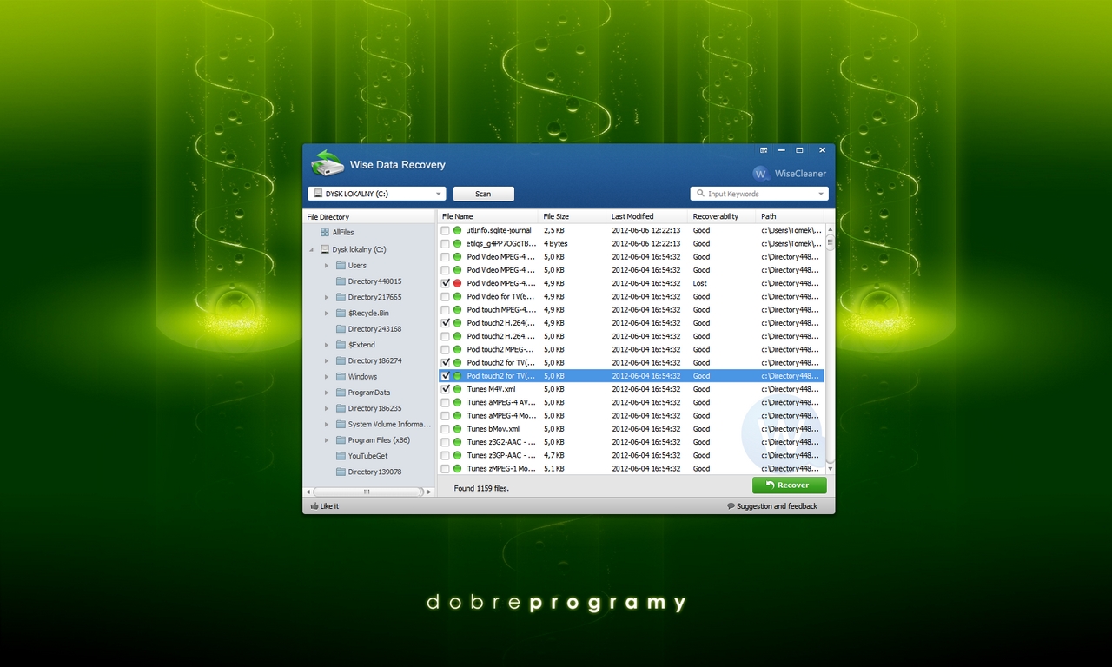The width and height of the screenshot is (1112, 667).
Task: Check the utlInfo.sqlite-journal file checkbox
Action: 446,231
